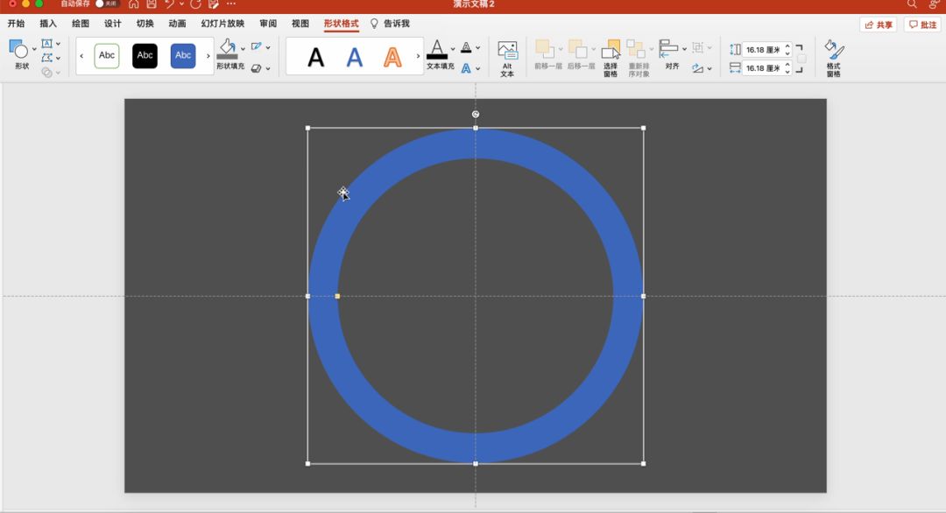Apply the white outlined Abc shape style
946x513 pixels.
(107, 55)
